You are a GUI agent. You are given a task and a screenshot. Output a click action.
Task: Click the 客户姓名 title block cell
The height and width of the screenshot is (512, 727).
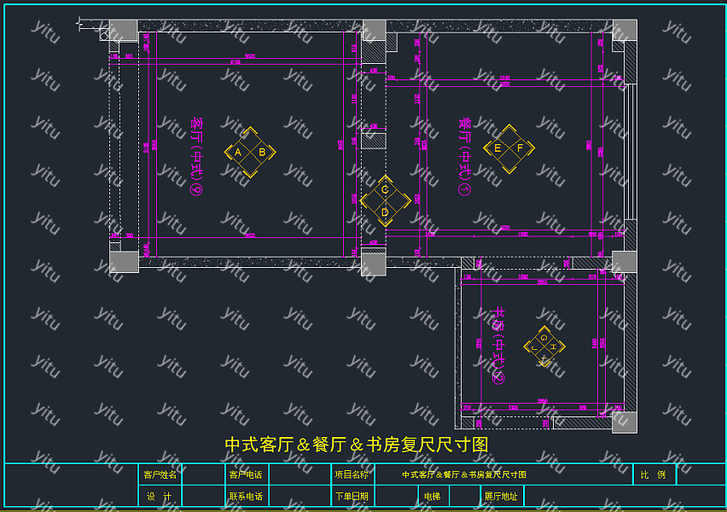(x=160, y=474)
